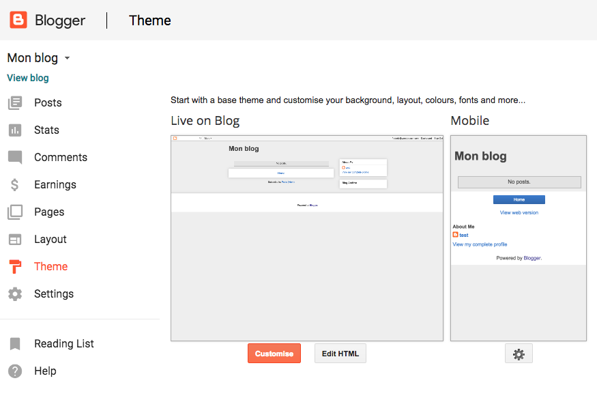Click the No posts. box in mobile preview
This screenshot has width=597, height=400.
(519, 182)
